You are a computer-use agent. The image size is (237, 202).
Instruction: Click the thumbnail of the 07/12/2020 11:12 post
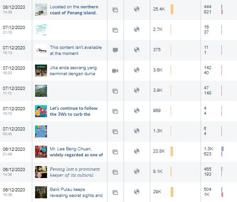pyautogui.click(x=41, y=91)
